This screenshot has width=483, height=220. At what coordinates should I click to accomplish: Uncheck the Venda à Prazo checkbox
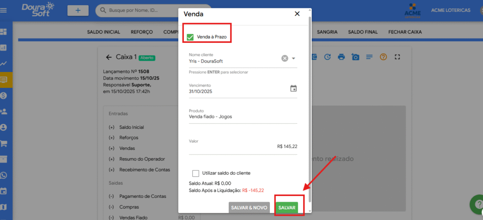[x=191, y=37]
